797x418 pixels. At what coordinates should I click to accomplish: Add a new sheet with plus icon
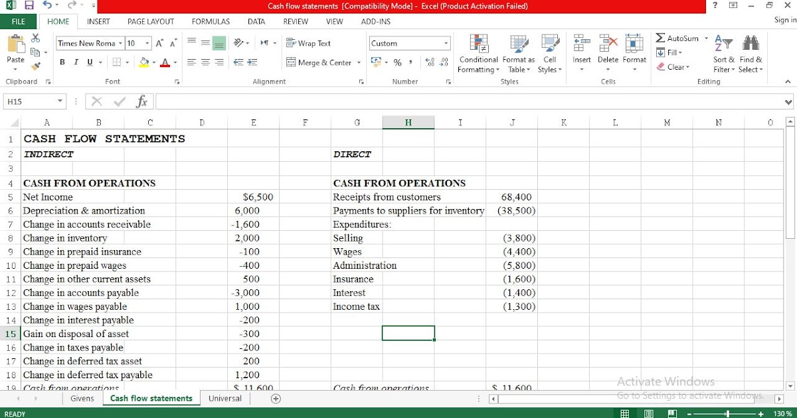click(x=276, y=398)
